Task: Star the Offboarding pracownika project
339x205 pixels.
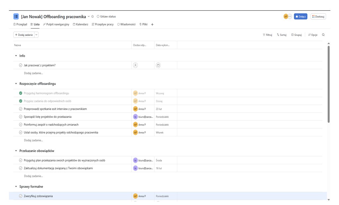Action: coord(93,17)
